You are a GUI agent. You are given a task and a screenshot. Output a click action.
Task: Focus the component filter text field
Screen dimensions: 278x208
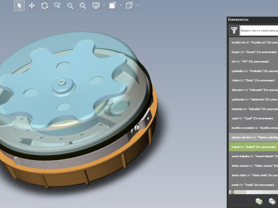point(259,30)
